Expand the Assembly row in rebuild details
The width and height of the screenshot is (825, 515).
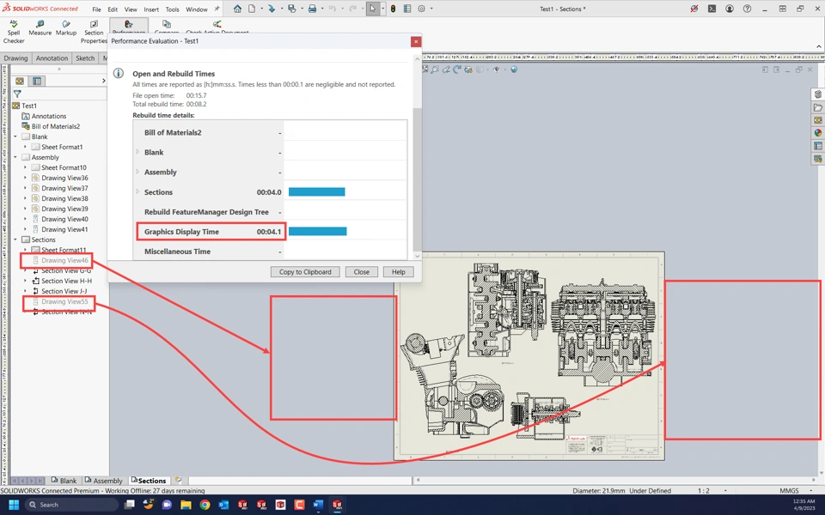point(137,172)
